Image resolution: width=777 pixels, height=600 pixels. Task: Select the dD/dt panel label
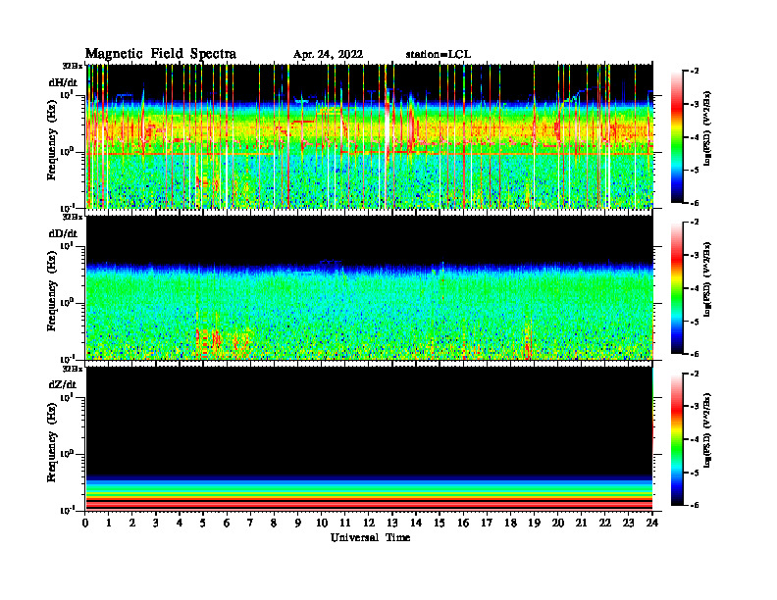click(x=63, y=233)
